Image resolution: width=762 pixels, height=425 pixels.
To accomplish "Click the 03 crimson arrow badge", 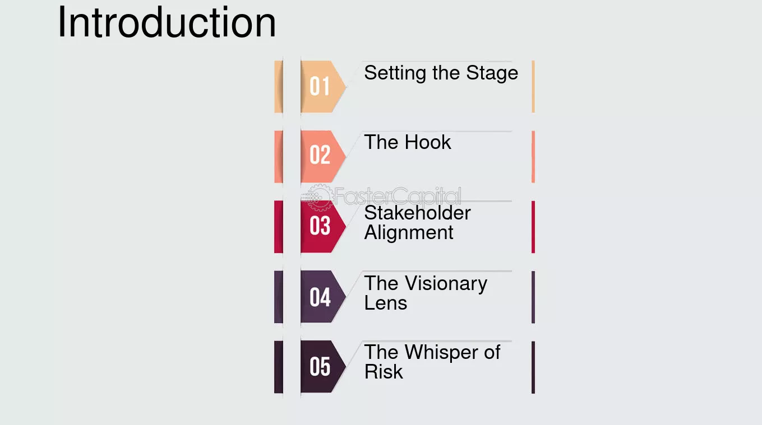I will tap(322, 226).
